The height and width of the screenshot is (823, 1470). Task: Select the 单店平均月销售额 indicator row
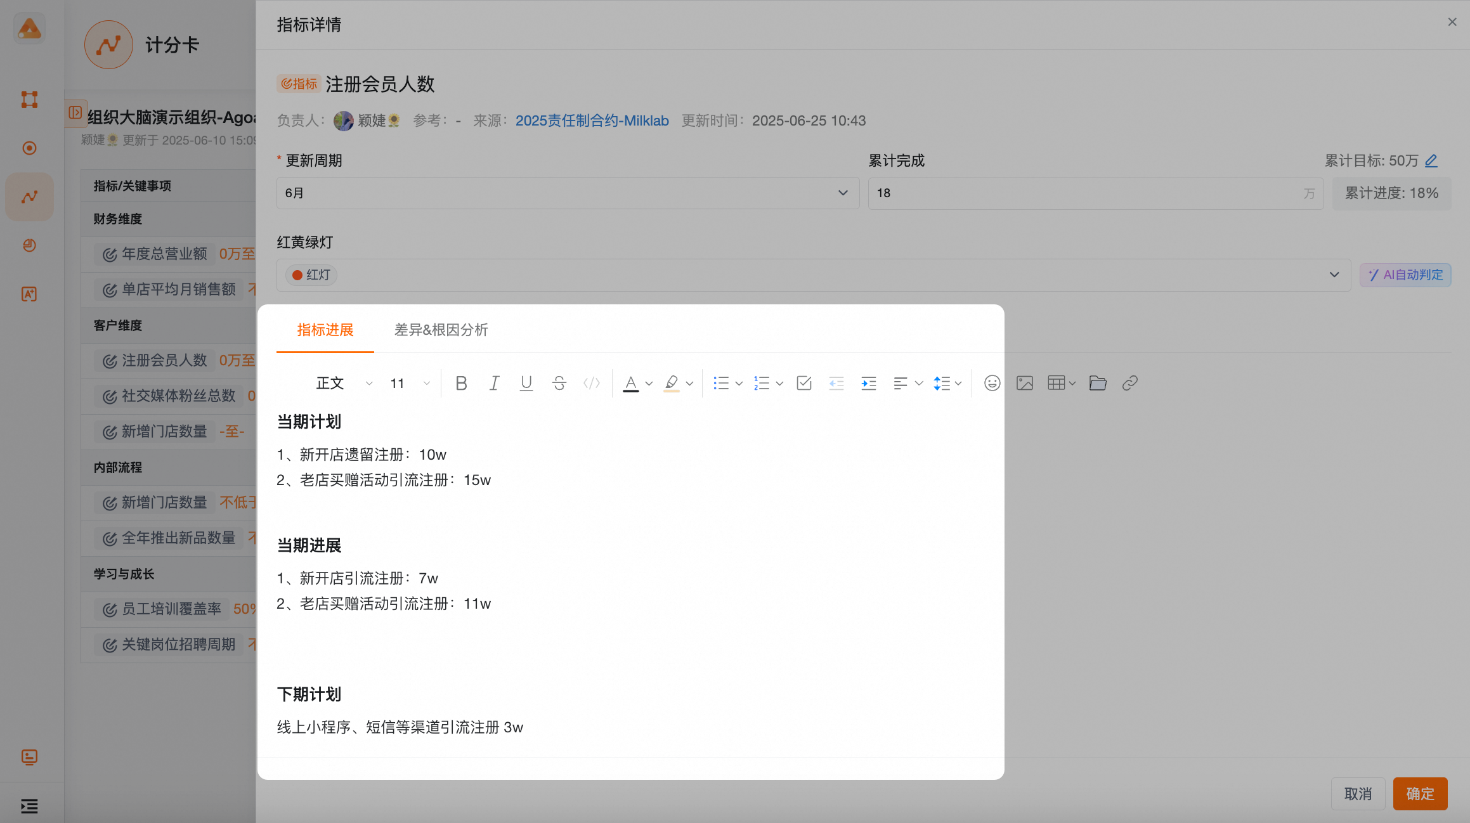tap(168, 290)
